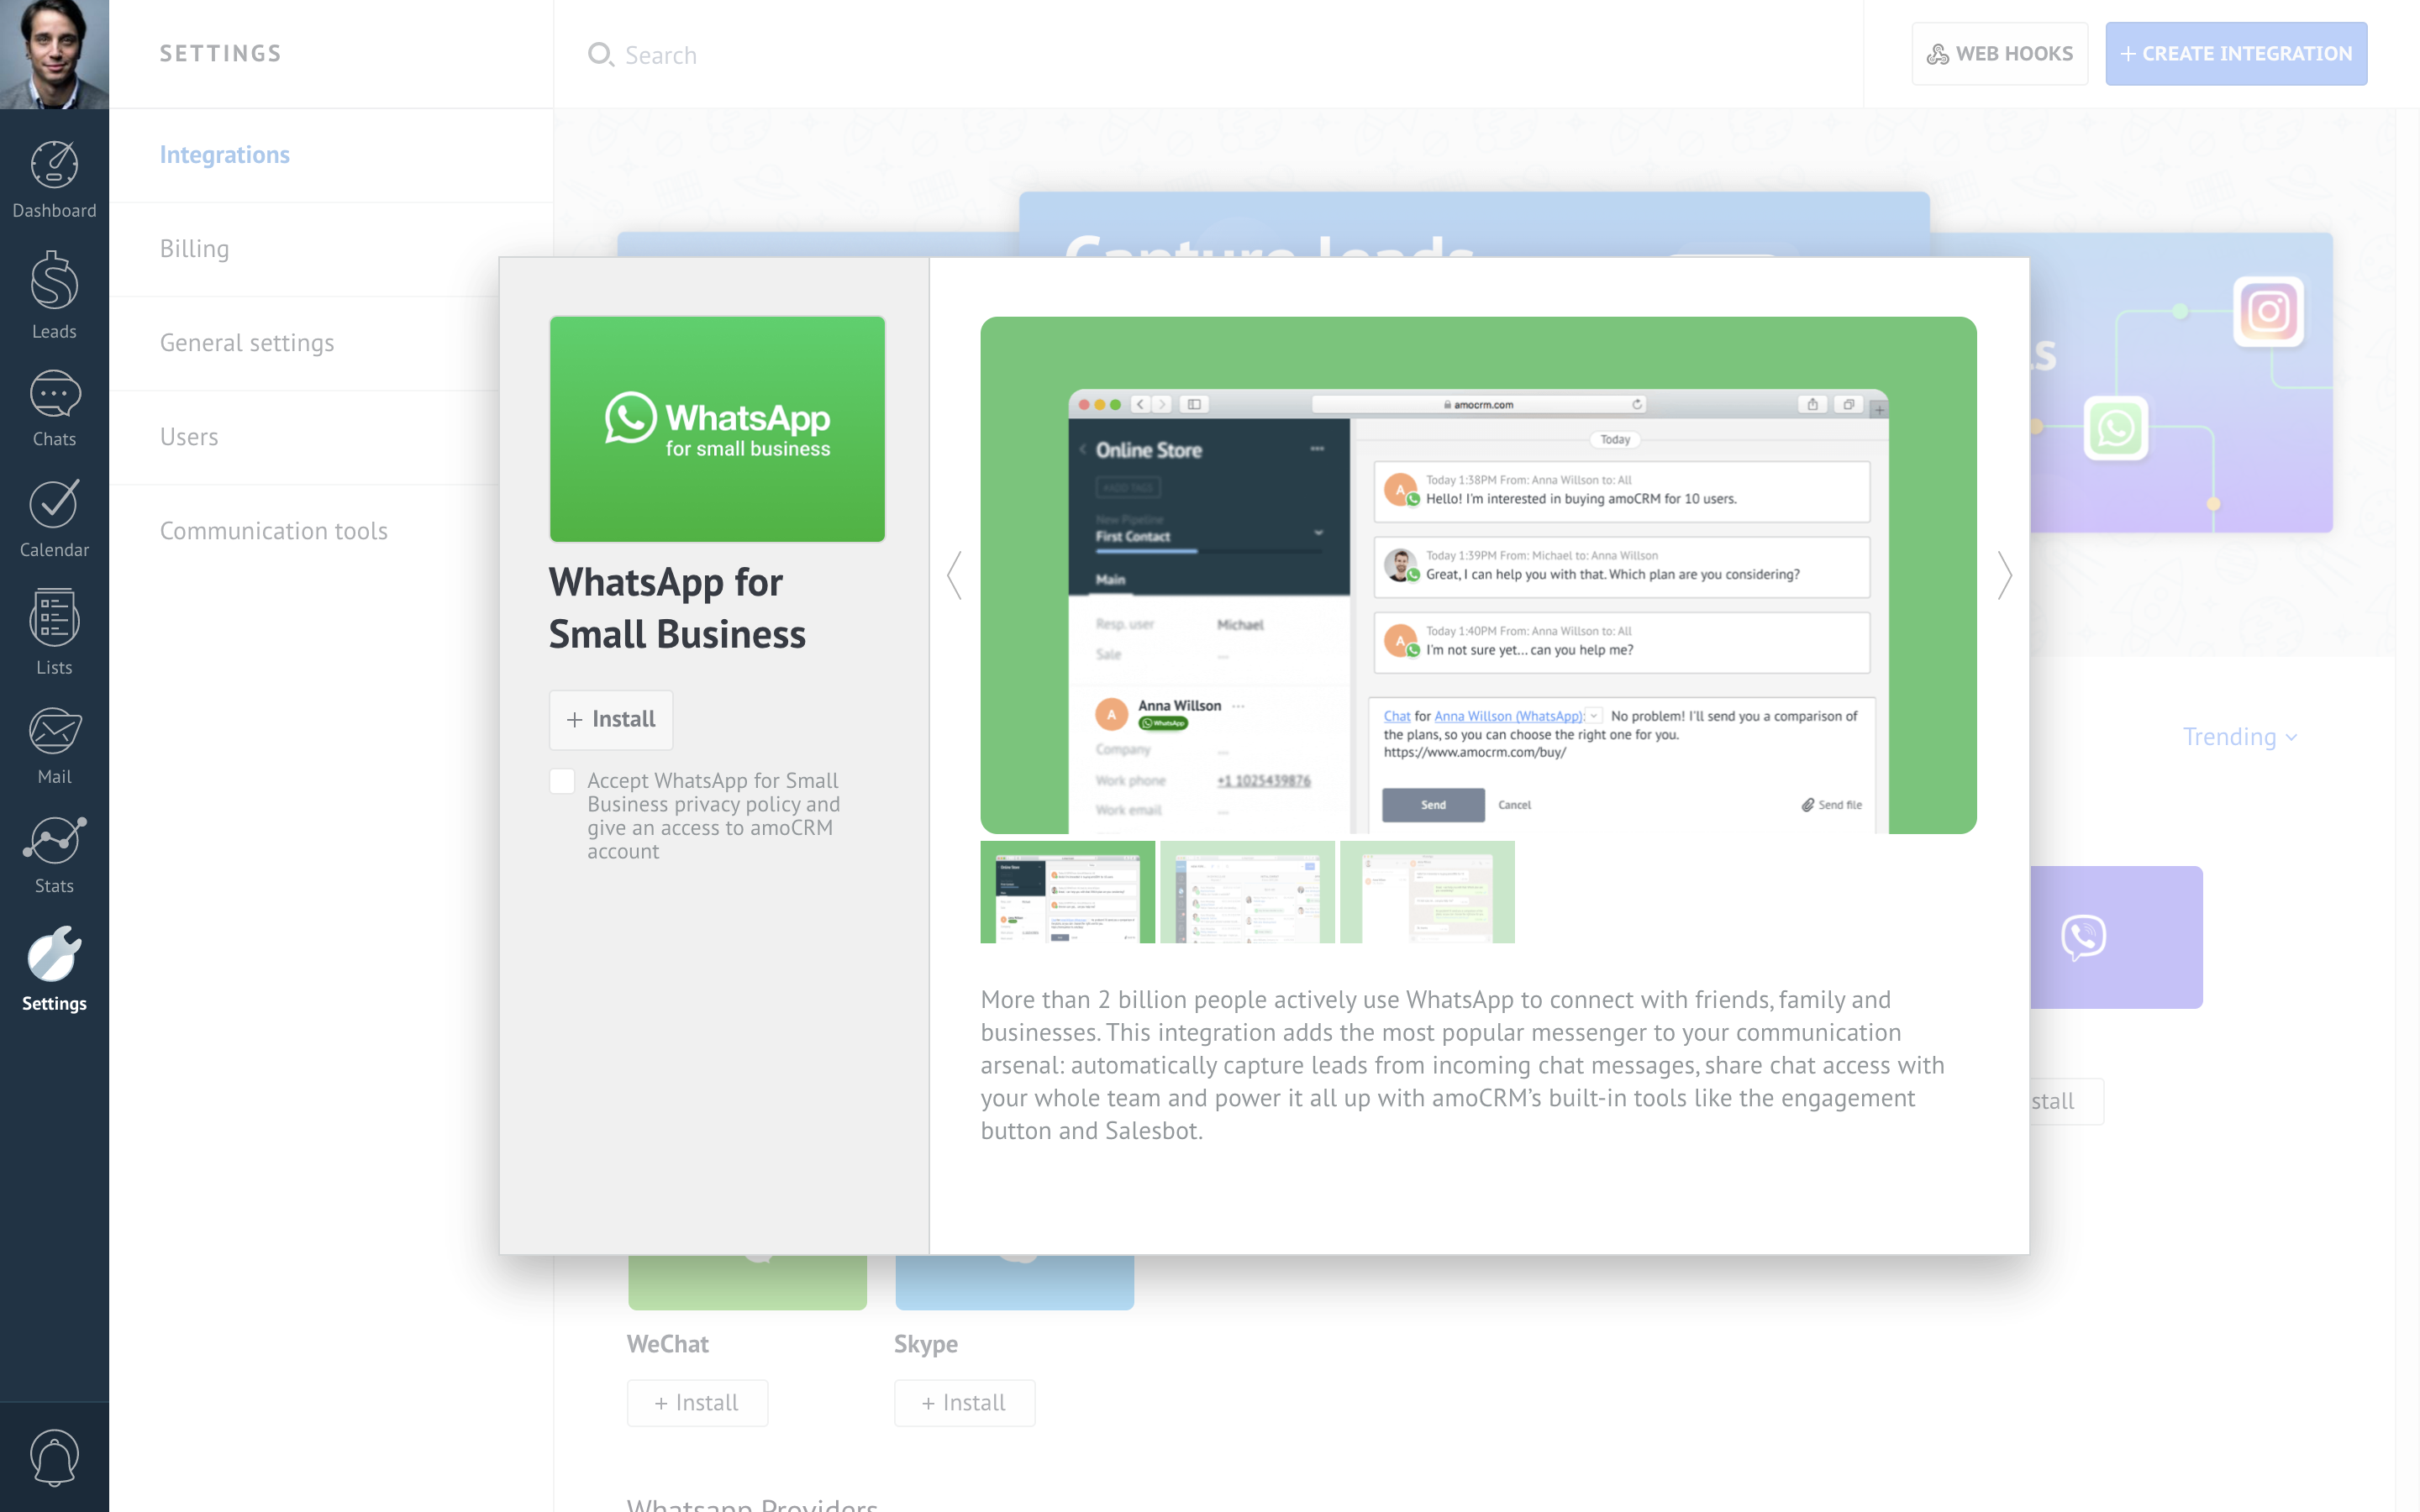2420x1512 pixels.
Task: Click the right carousel arrow chevron
Action: click(2003, 575)
